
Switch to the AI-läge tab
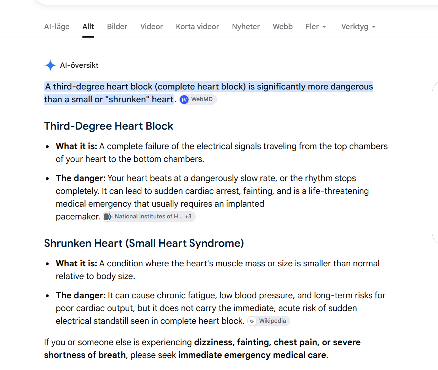tap(57, 27)
